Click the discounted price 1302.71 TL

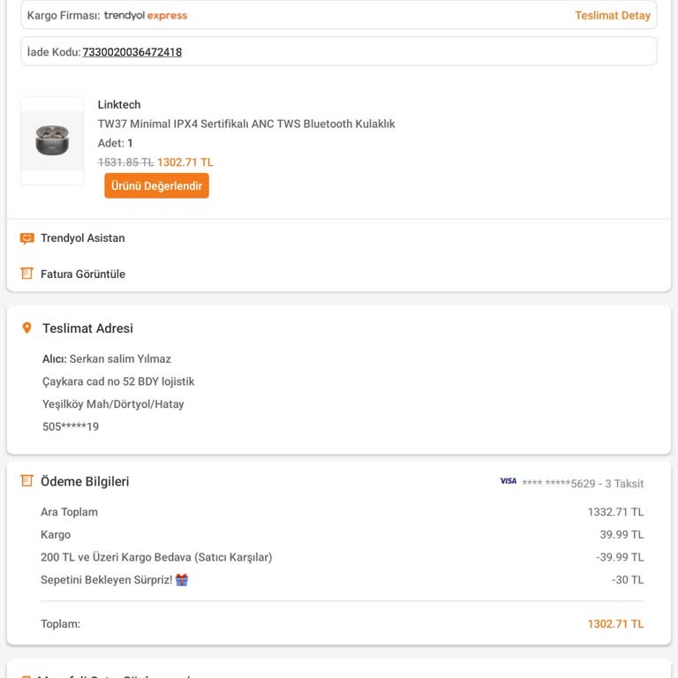coord(185,162)
